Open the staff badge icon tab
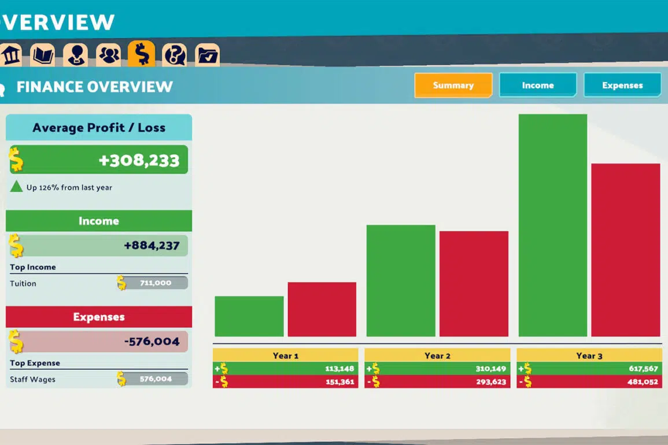 coord(76,55)
